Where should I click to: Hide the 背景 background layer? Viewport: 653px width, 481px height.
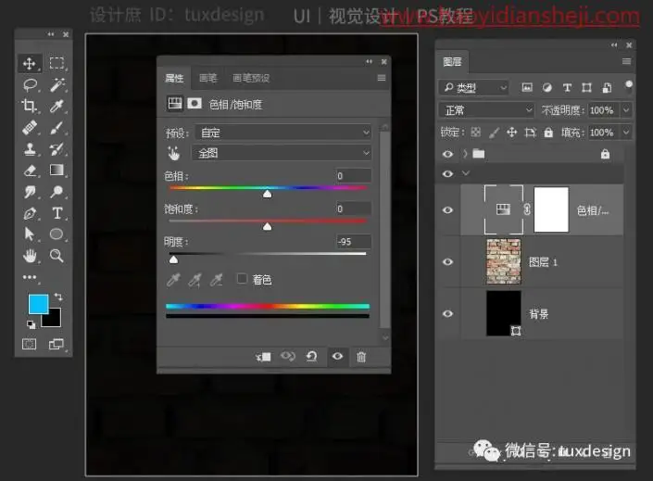447,313
